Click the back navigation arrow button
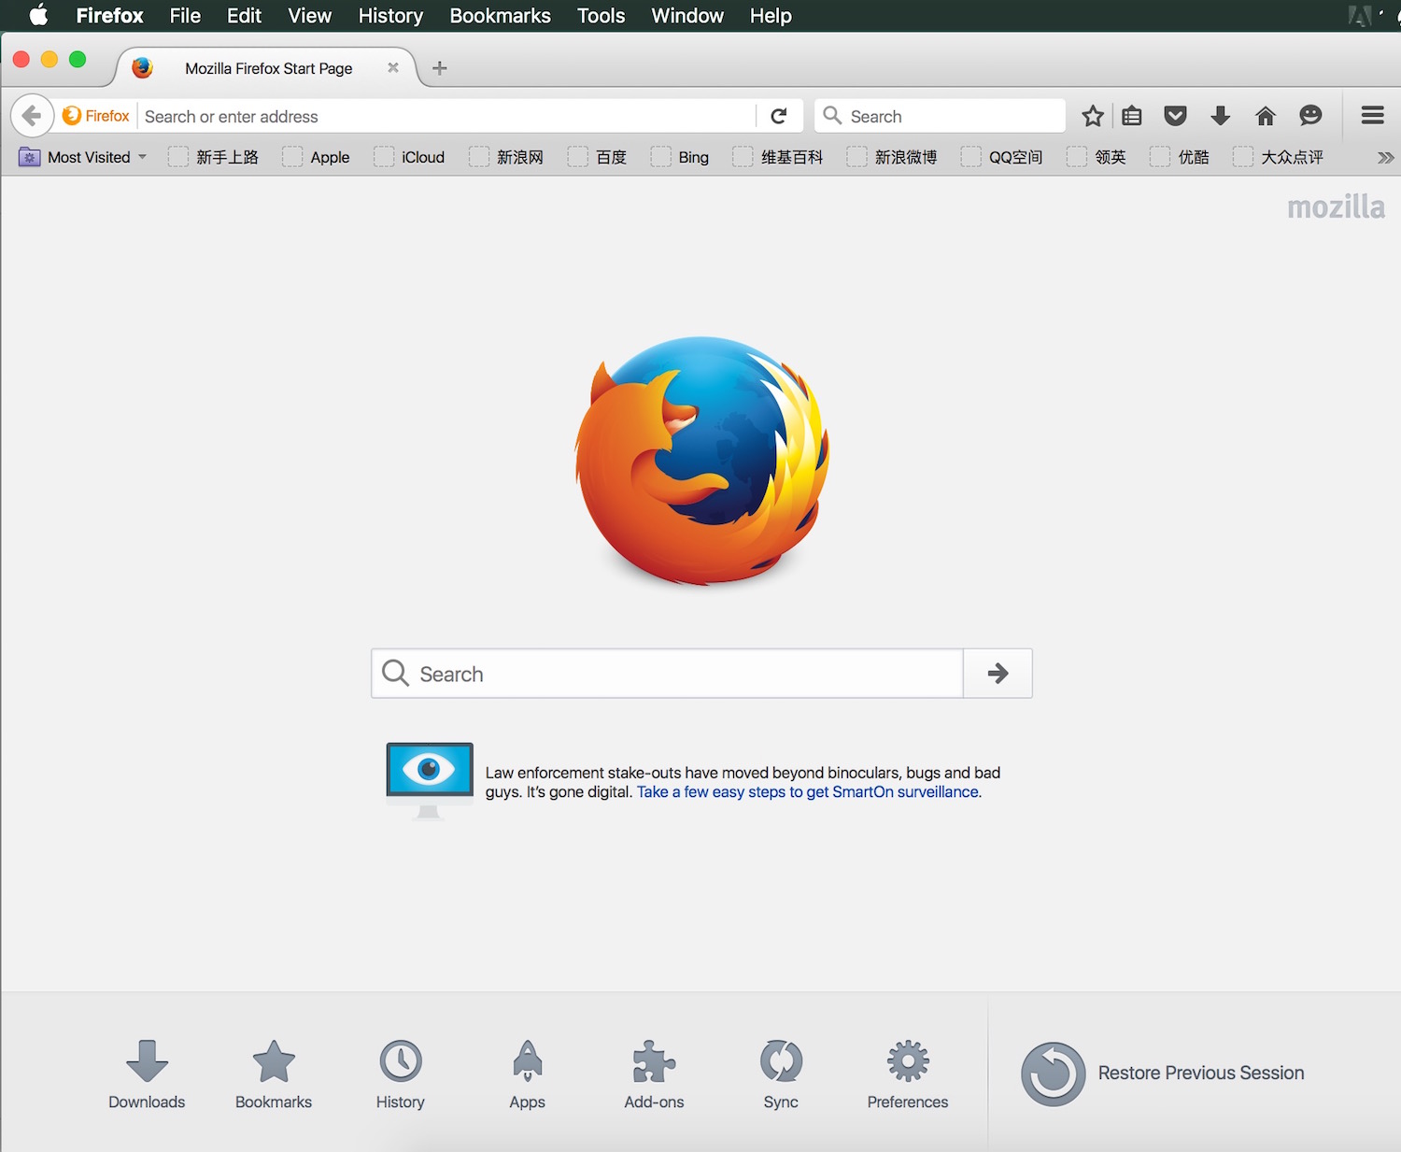Viewport: 1401px width, 1152px height. coord(32,116)
